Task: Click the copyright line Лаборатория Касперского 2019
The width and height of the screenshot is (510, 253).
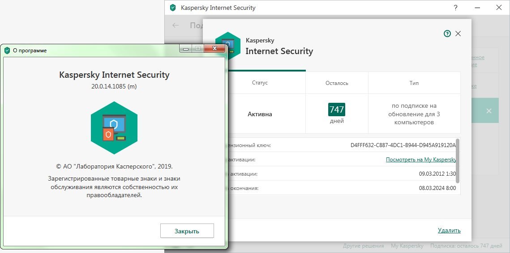Action: pyautogui.click(x=114, y=166)
